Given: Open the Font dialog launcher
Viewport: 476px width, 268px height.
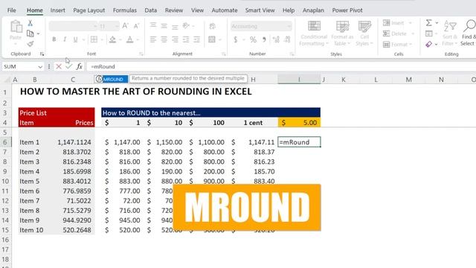Looking at the screenshot, I should pyautogui.click(x=141, y=54).
